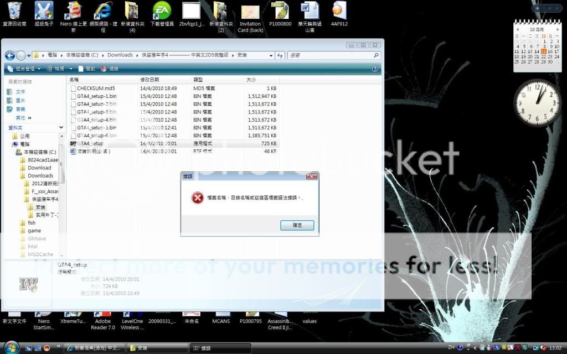
Task: Select the CHECKSUM.md5 file
Action: [95, 88]
